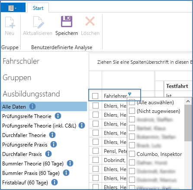Expand the Fahrschüler section

[21, 61]
